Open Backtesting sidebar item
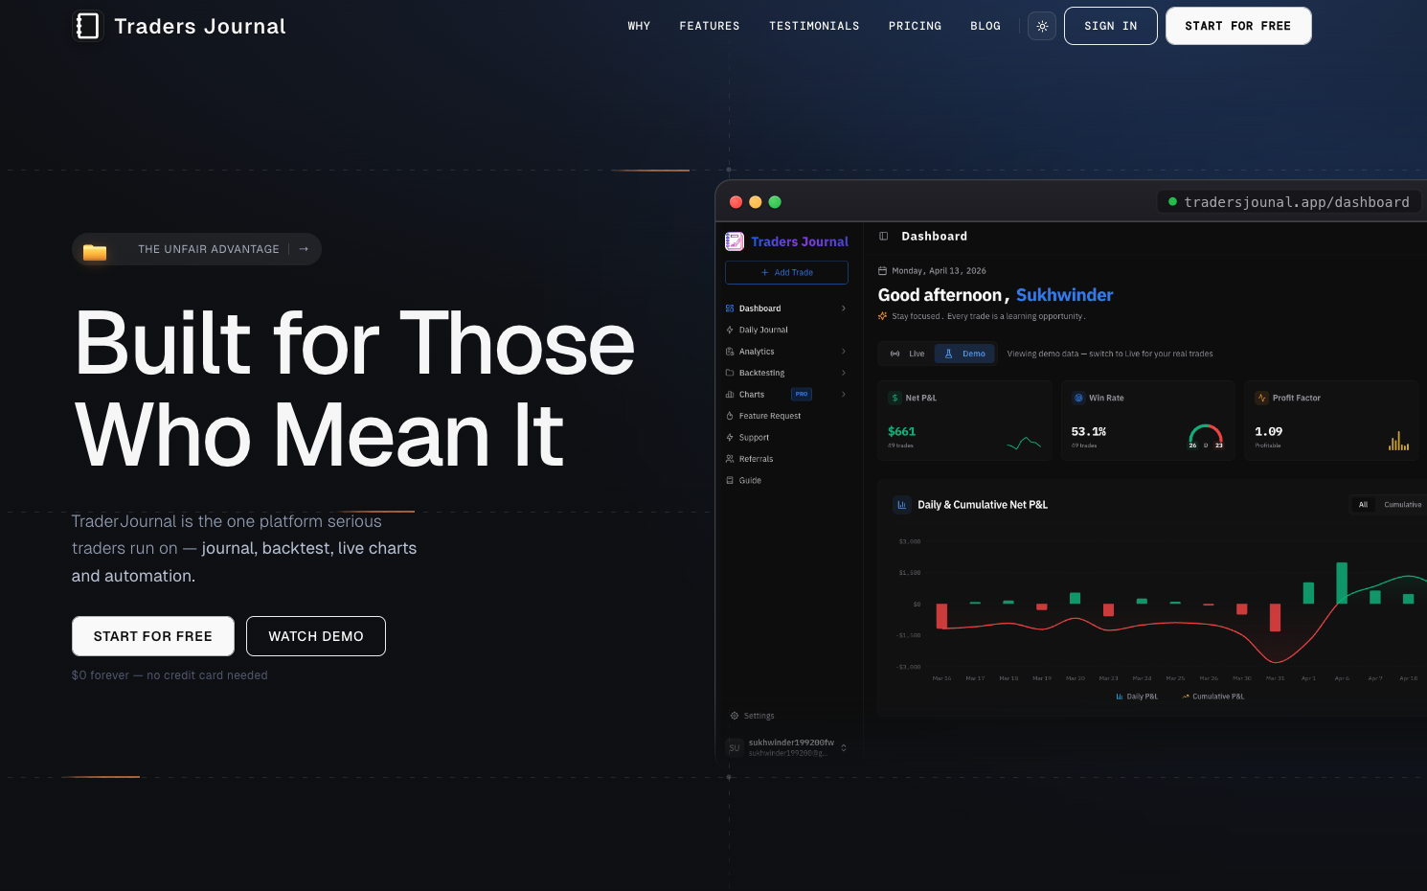The image size is (1427, 891). coord(786,373)
